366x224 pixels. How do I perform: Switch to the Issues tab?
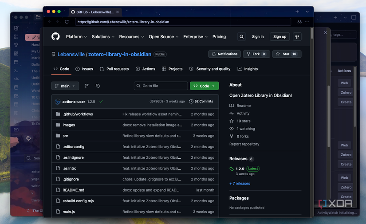pos(84,69)
